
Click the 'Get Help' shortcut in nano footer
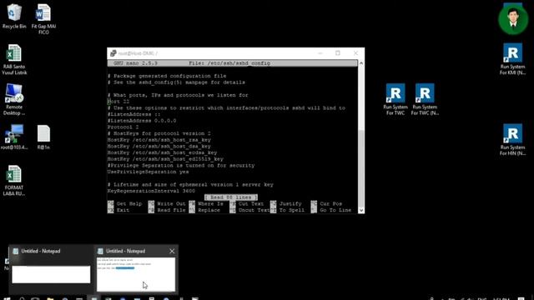(125, 203)
